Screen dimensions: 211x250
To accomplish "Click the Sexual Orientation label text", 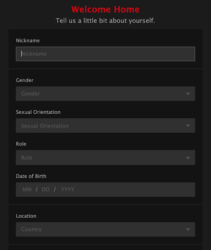I will [38, 112].
